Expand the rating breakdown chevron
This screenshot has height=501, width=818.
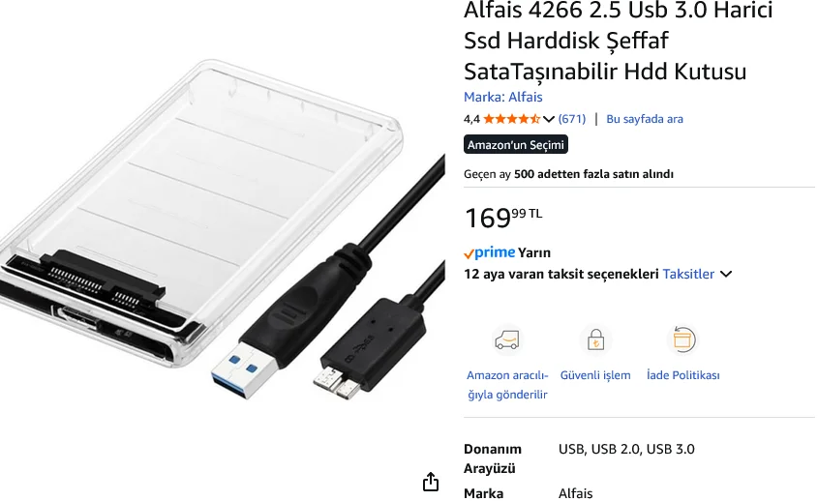point(548,119)
